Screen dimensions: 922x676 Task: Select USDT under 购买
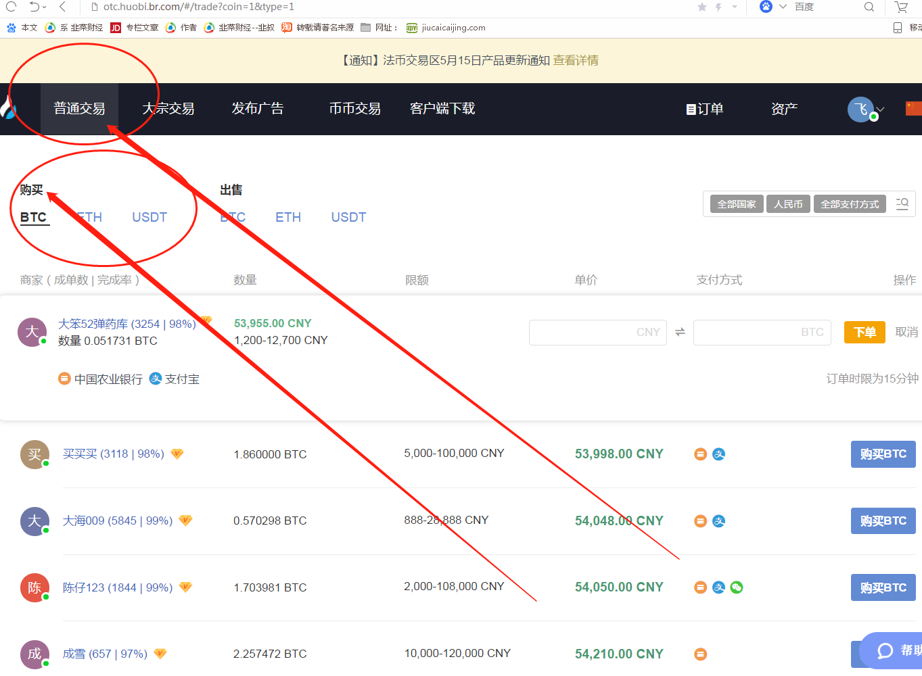[x=149, y=217]
